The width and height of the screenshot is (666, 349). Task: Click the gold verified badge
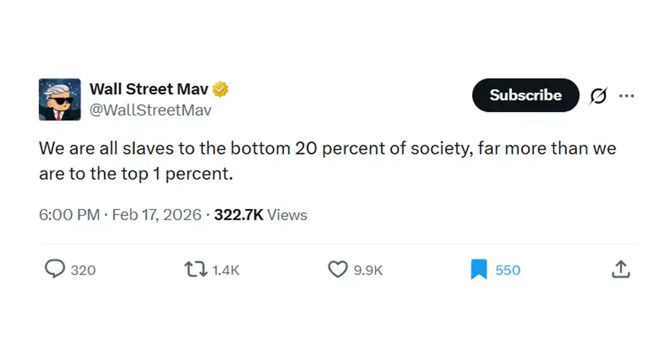(221, 89)
